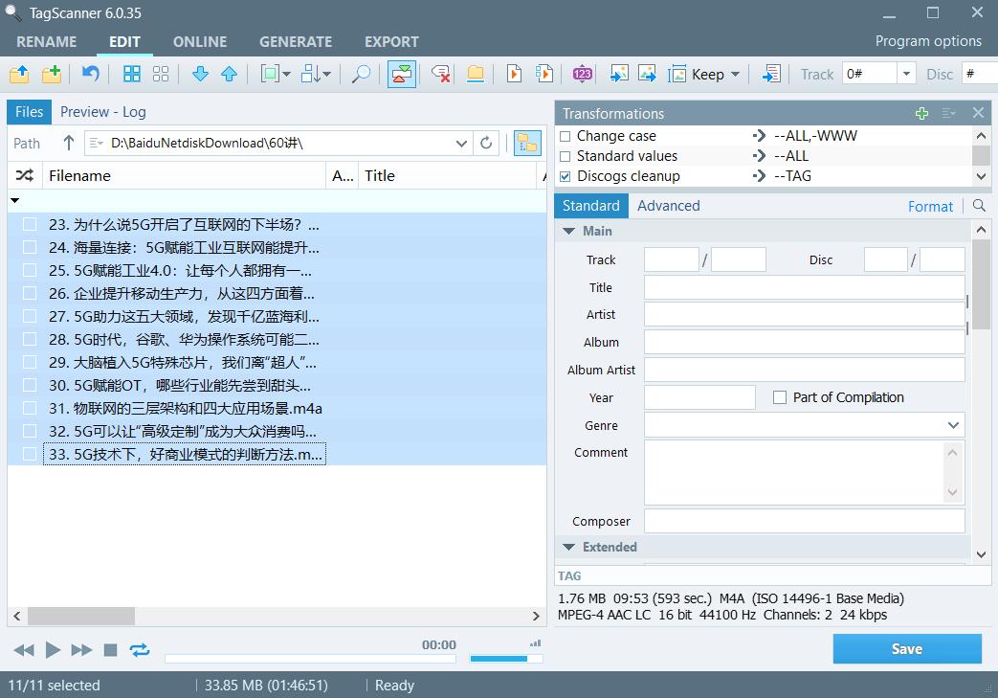The image size is (998, 698).
Task: Check the 'Part of Compilation' option
Action: click(780, 397)
